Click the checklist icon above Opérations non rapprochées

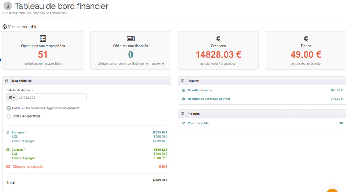click(43, 38)
